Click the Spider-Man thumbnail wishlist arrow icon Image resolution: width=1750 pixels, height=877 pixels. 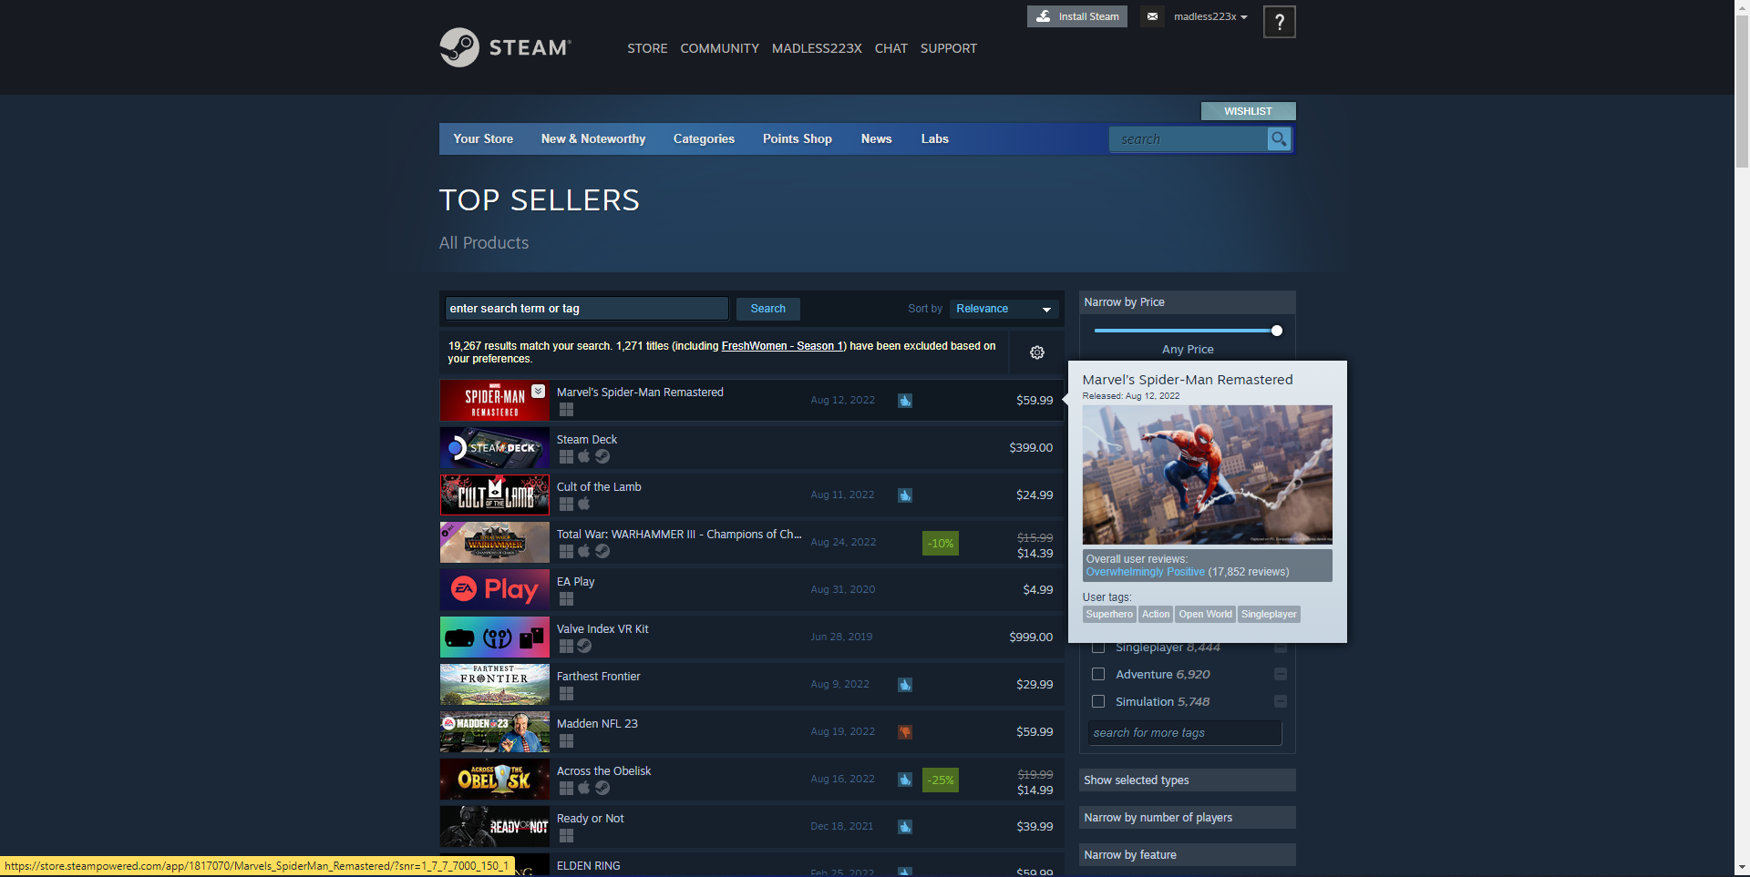click(x=539, y=391)
